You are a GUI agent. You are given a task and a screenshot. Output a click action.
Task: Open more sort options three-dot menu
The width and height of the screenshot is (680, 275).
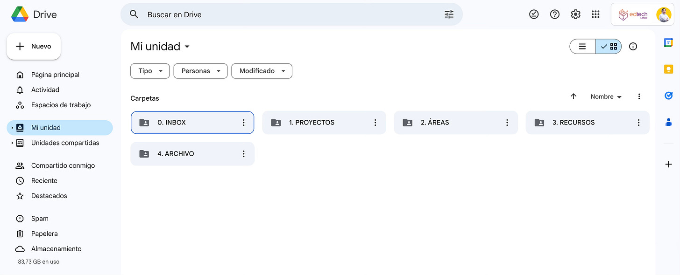(x=639, y=96)
